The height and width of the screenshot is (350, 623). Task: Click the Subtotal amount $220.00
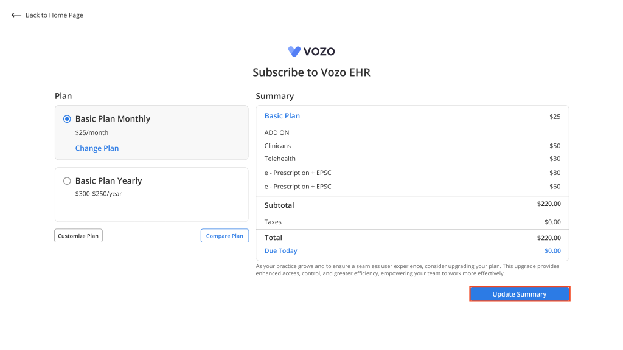click(549, 204)
